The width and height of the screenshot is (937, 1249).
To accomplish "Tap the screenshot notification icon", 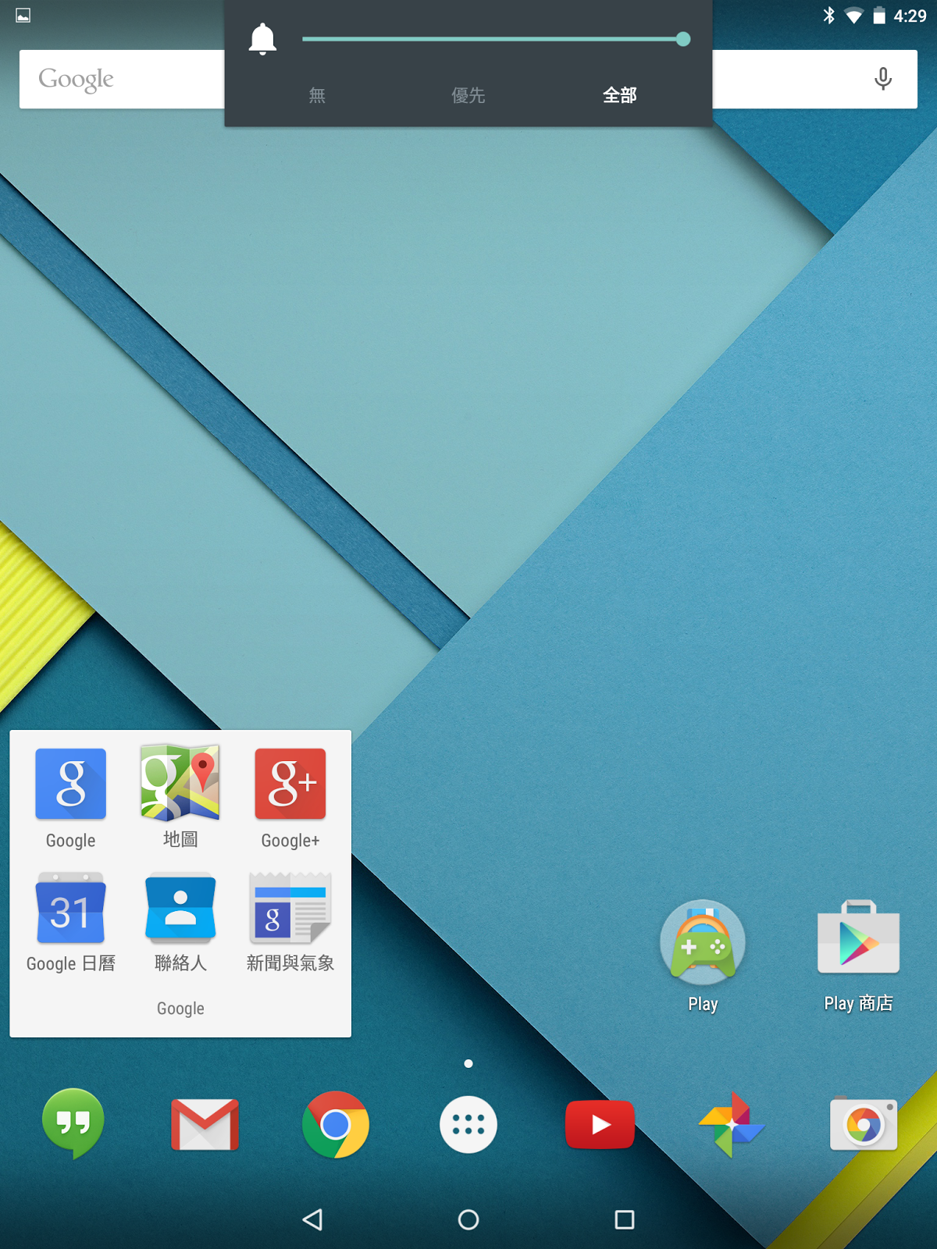I will 23,16.
